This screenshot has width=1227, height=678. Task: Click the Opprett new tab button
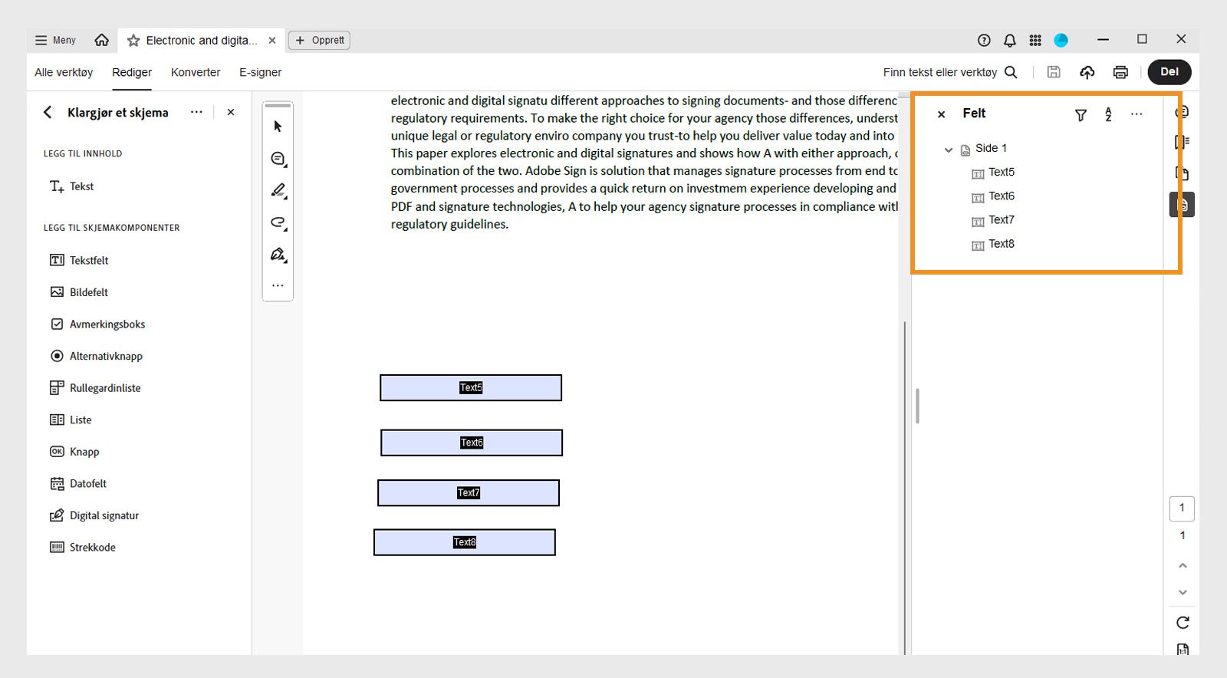coord(319,40)
